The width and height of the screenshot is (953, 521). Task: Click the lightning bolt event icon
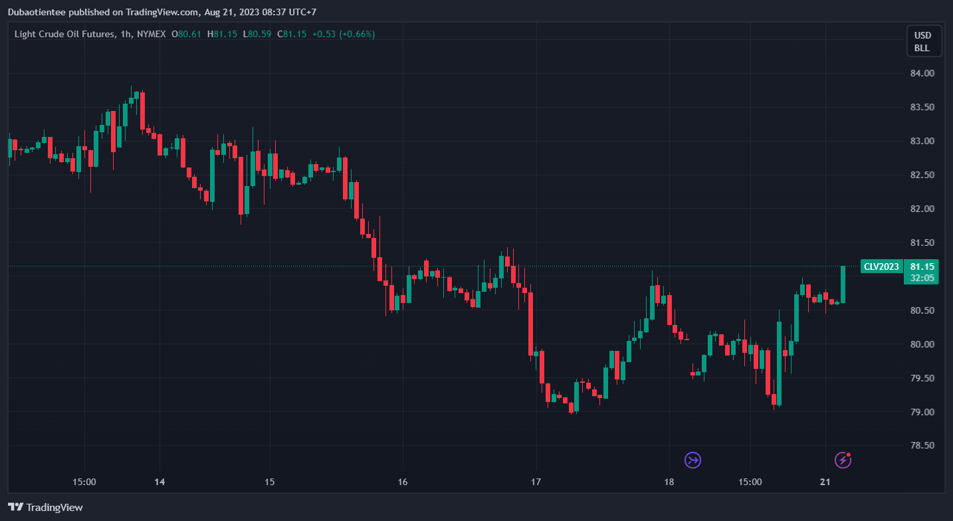pyautogui.click(x=843, y=460)
